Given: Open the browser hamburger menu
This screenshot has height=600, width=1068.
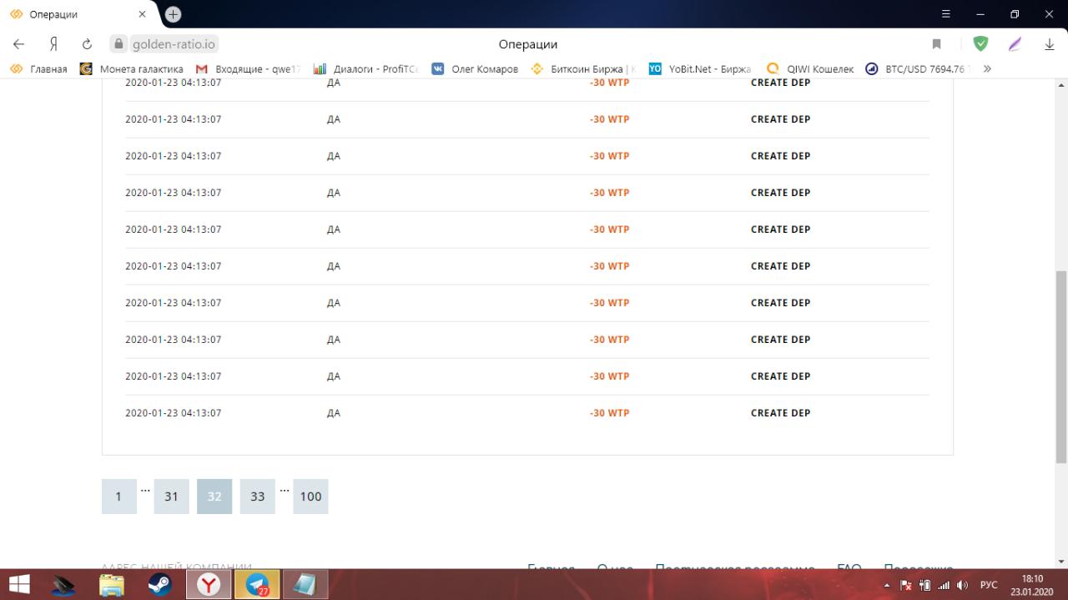Looking at the screenshot, I should 946,14.
